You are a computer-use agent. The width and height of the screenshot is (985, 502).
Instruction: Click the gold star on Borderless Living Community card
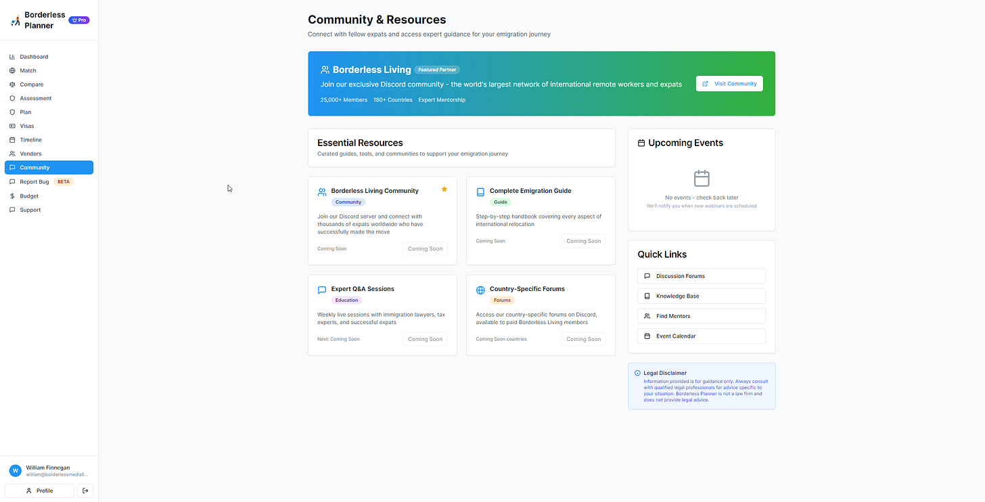click(x=444, y=189)
